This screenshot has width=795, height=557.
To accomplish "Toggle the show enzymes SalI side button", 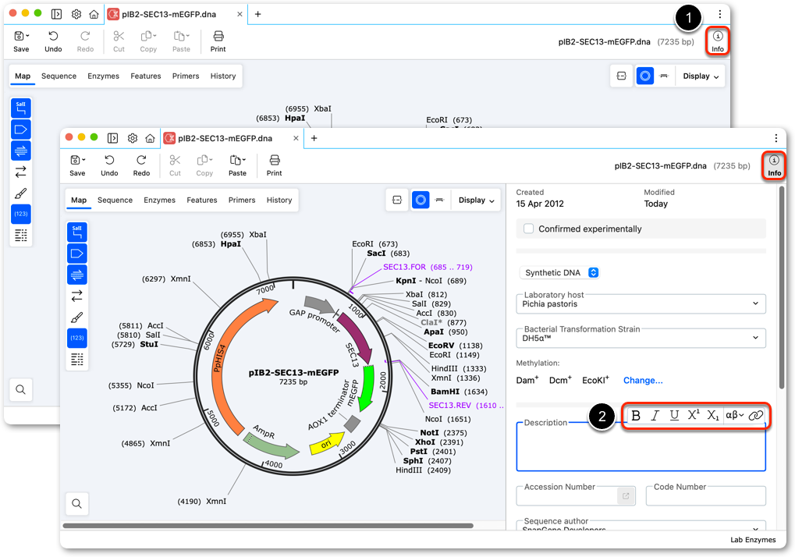I will [x=77, y=232].
